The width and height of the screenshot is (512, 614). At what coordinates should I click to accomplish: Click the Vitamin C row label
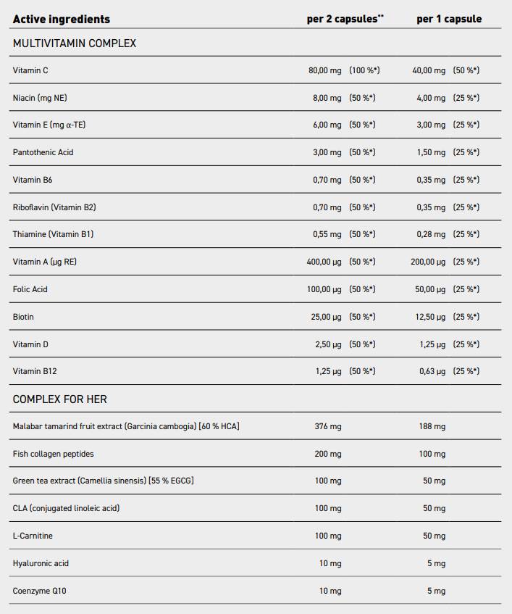click(x=30, y=70)
